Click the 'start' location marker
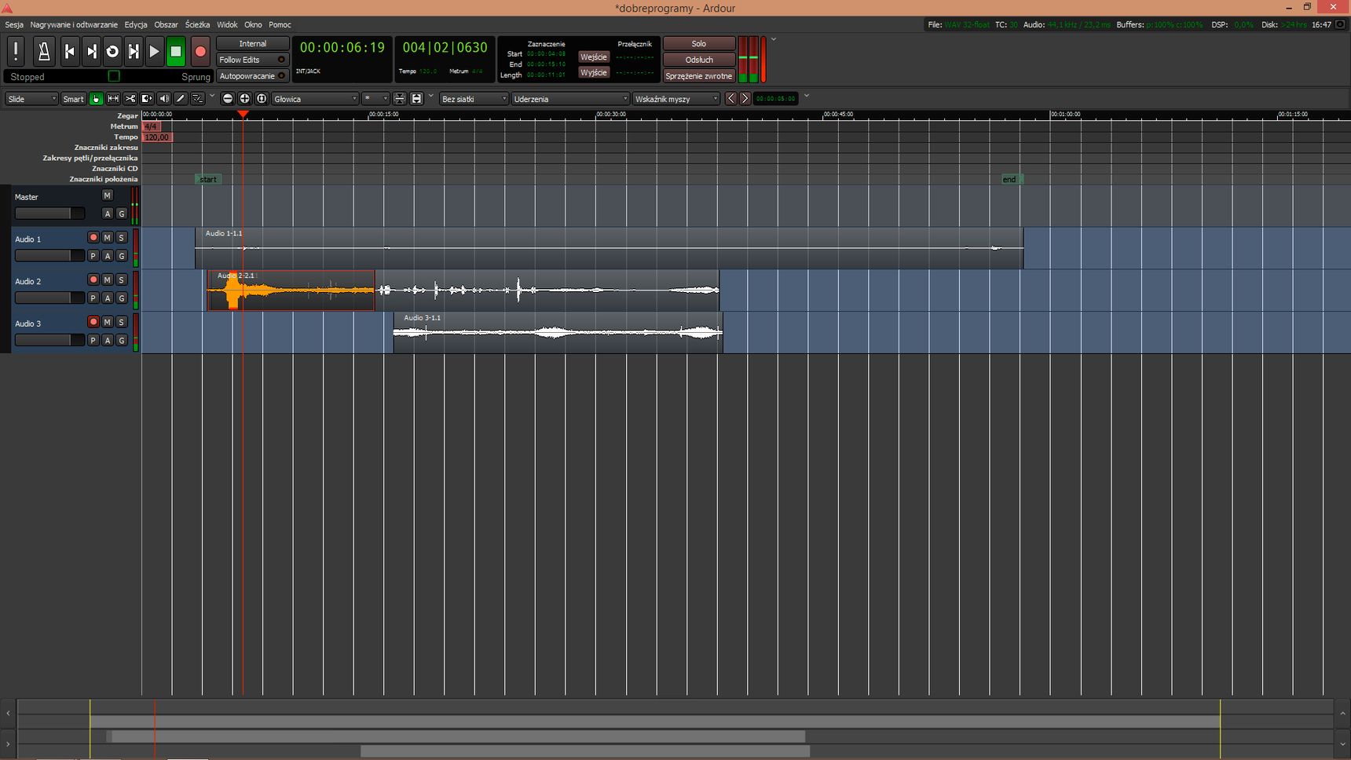This screenshot has width=1351, height=760. point(208,180)
